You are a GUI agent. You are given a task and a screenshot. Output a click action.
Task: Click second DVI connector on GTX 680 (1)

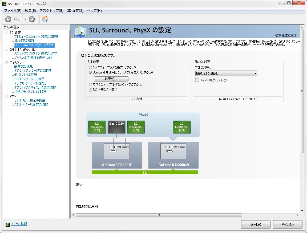tap(118, 147)
